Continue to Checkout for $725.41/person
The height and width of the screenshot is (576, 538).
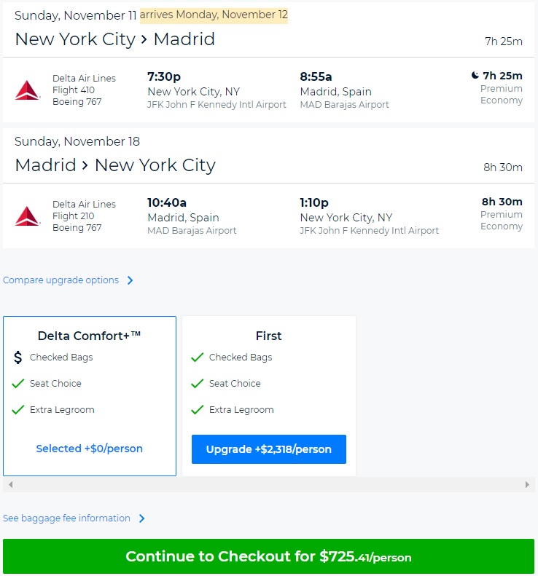pos(268,557)
